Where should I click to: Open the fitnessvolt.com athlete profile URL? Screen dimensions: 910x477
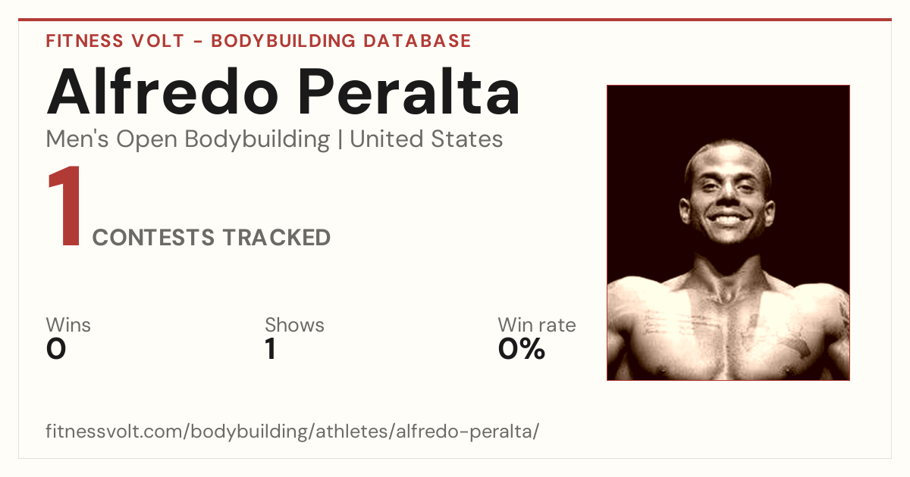(293, 432)
